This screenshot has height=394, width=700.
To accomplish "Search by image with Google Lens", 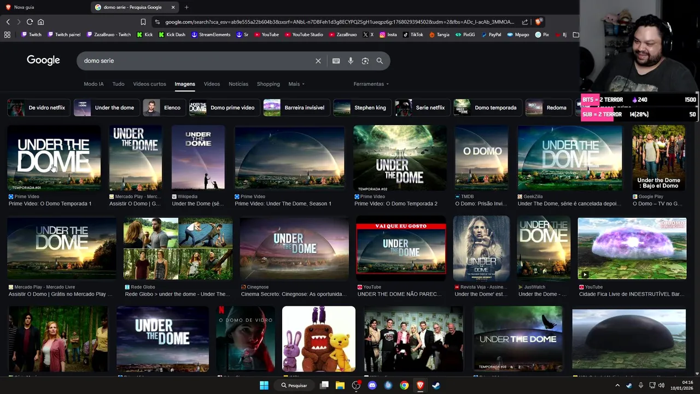I will coord(365,61).
